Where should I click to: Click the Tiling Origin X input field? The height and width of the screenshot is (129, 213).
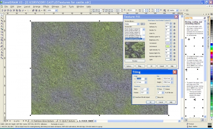[x=140, y=79]
